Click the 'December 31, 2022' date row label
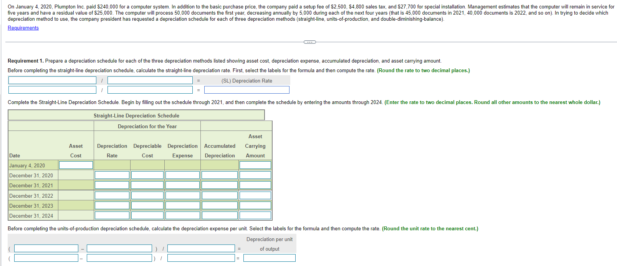The image size is (617, 266). coord(31,196)
